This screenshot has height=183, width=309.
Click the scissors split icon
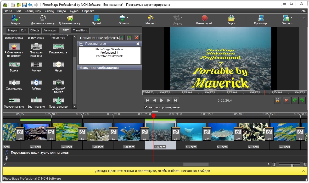click(x=277, y=100)
